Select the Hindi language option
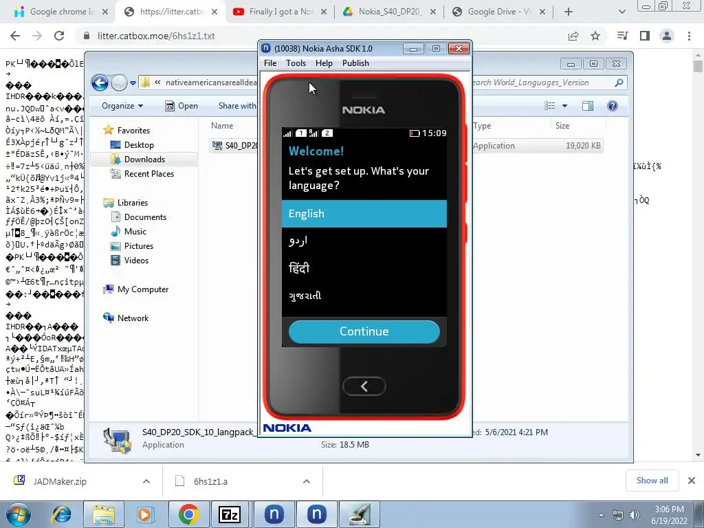 [364, 269]
